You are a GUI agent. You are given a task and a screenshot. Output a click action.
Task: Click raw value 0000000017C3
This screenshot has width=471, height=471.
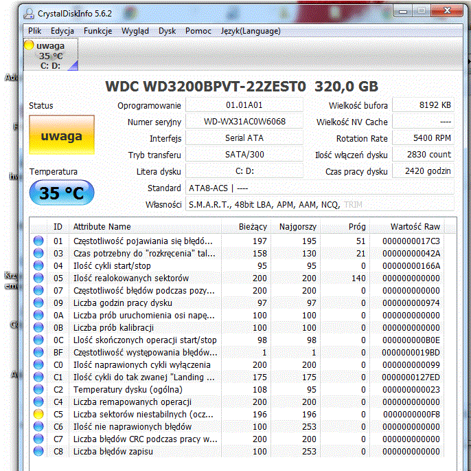tap(411, 241)
